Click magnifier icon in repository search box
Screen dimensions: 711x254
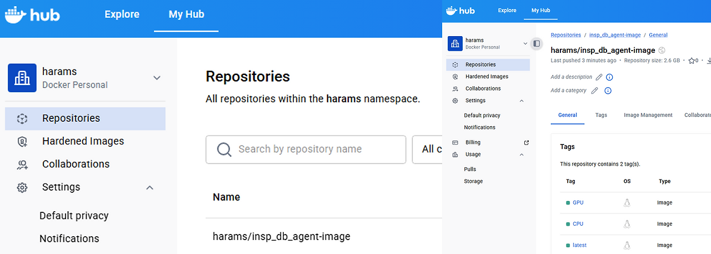tap(224, 150)
